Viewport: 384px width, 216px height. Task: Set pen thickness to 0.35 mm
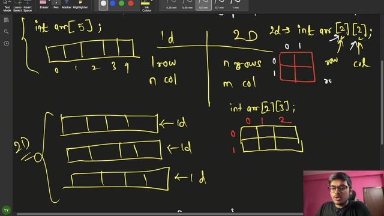pos(188,5)
